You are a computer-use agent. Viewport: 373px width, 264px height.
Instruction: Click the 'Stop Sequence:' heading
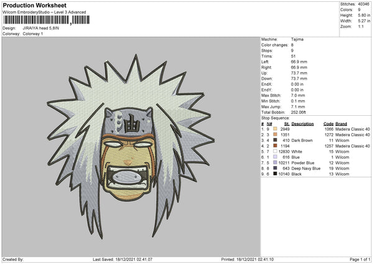tap(275, 118)
